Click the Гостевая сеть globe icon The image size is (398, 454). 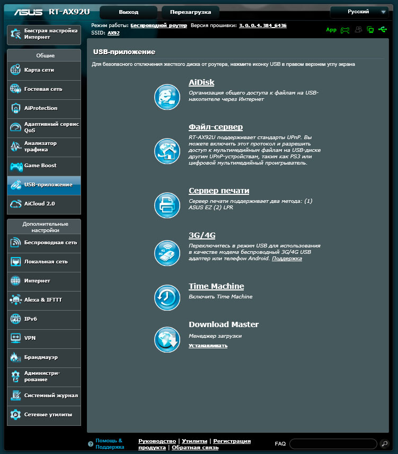(15, 89)
